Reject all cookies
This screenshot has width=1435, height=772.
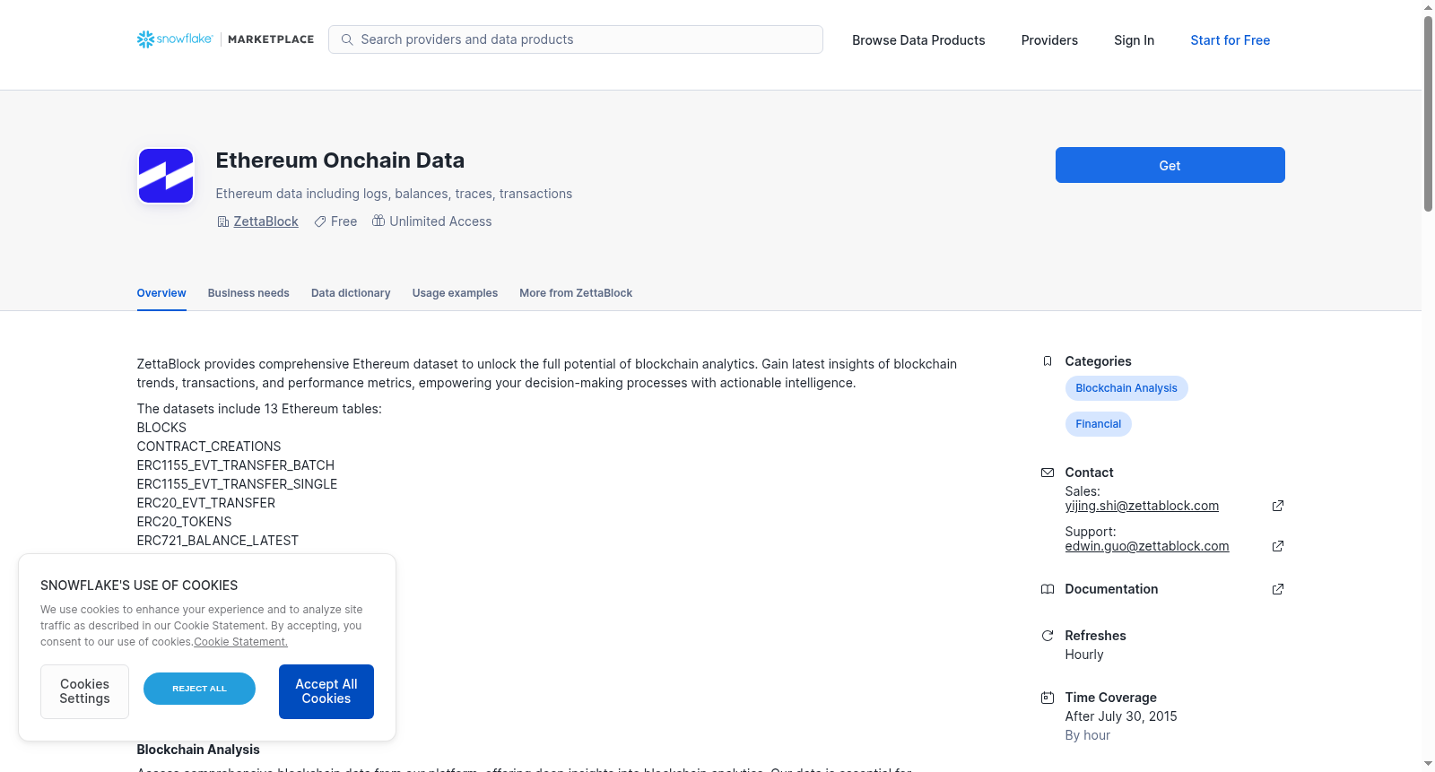(x=199, y=689)
